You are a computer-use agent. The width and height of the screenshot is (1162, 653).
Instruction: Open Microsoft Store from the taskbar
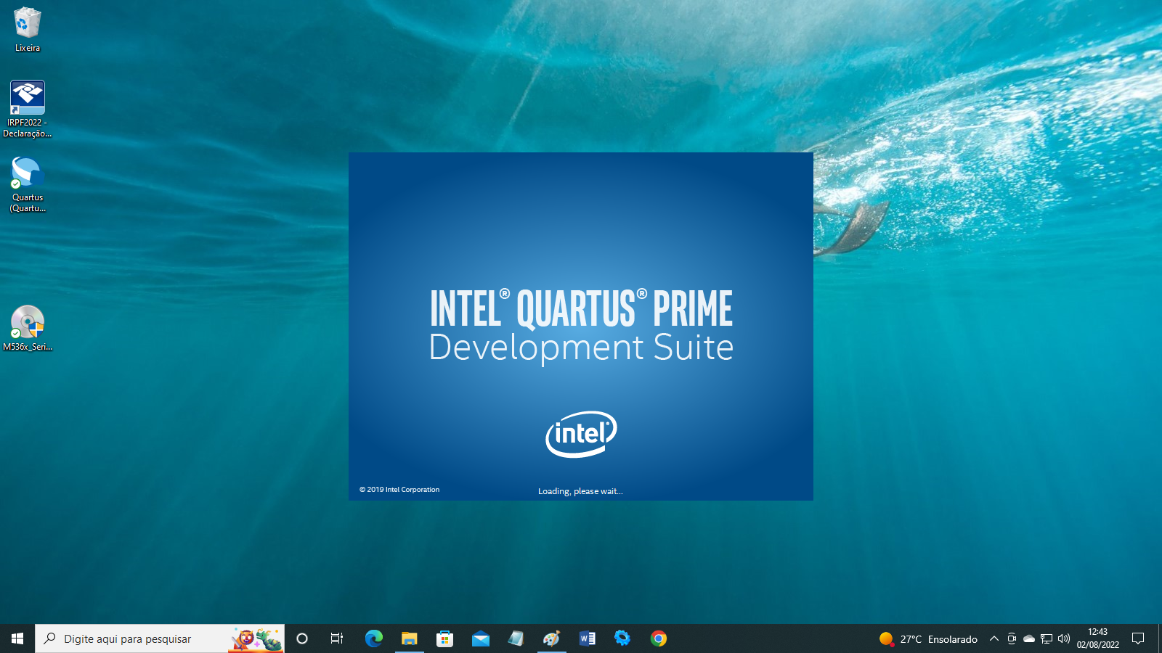pos(445,638)
